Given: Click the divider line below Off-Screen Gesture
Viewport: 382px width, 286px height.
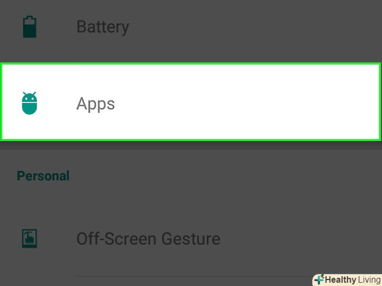Looking at the screenshot, I should pos(195,276).
